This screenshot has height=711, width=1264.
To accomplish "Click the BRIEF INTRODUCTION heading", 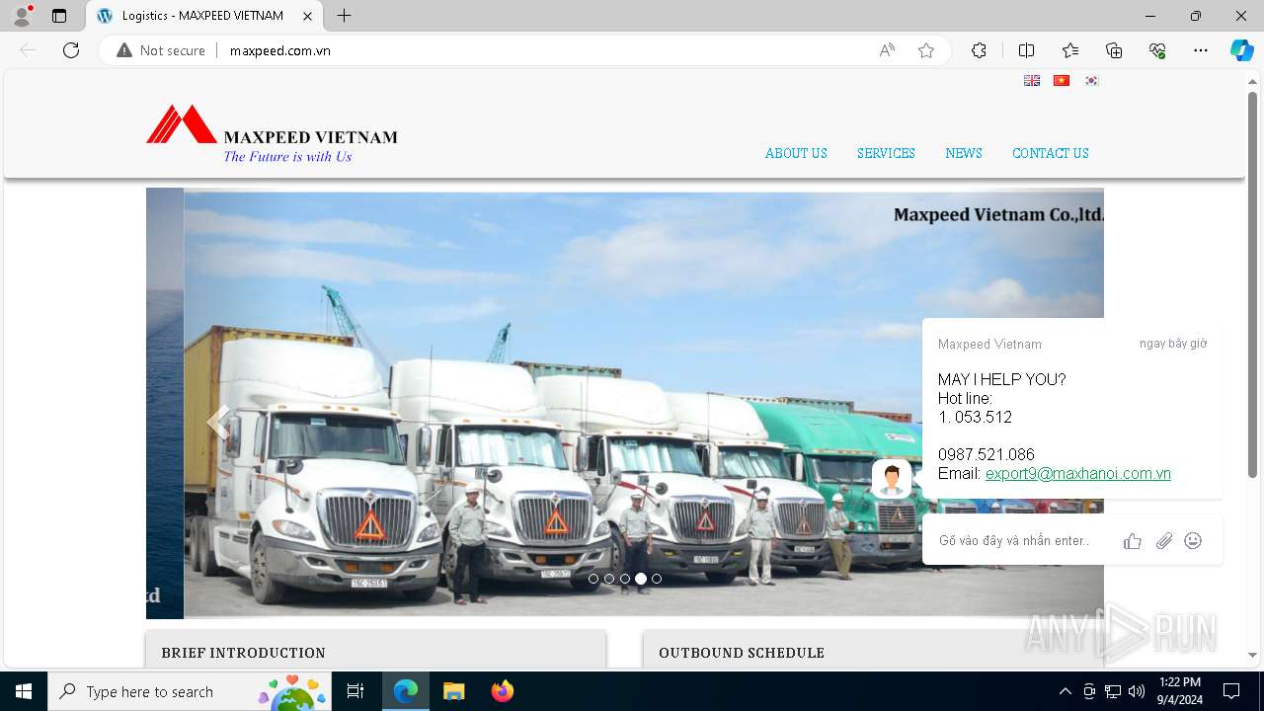I will [x=244, y=653].
